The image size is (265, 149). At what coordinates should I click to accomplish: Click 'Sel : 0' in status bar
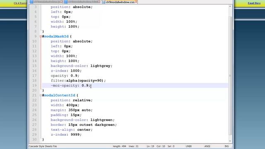click(171, 146)
